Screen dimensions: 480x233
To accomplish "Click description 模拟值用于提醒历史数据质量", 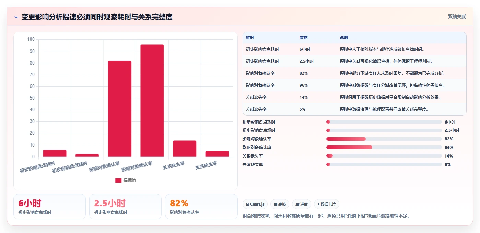I will [390, 97].
